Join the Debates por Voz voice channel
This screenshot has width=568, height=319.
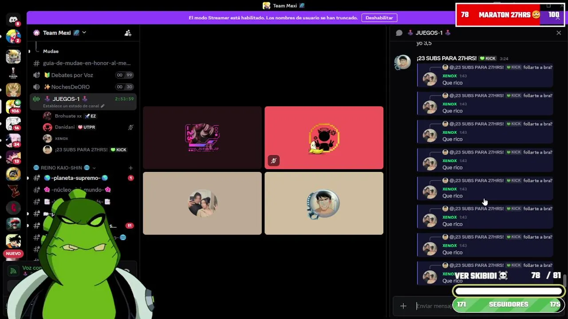tap(83, 75)
